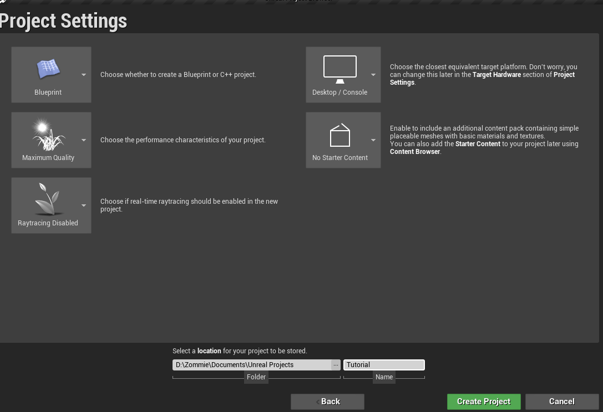This screenshot has height=412, width=603.
Task: Expand the Raytracing Disabled dropdown arrow
Action: pyautogui.click(x=84, y=205)
